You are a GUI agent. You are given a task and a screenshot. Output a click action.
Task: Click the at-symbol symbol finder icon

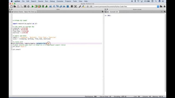pyautogui.click(x=28, y=7)
